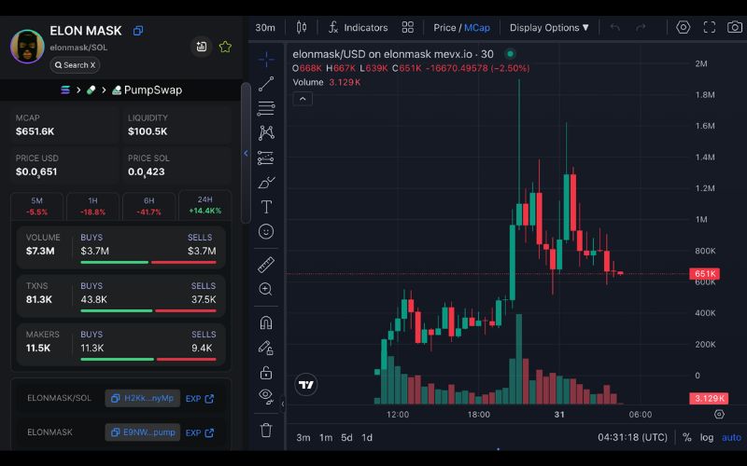Screen dimensions: 747x466
Task: Open the 04:31:18 (UTC) timezone menu
Action: click(632, 437)
